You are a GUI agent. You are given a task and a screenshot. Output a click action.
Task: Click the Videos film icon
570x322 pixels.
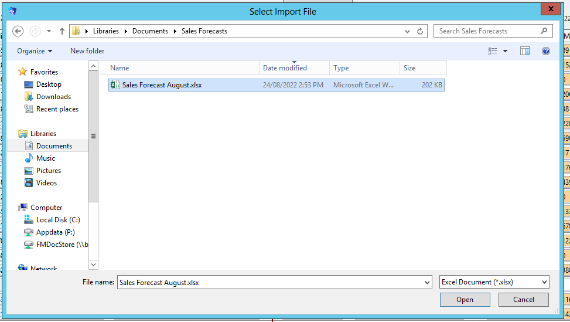[29, 183]
